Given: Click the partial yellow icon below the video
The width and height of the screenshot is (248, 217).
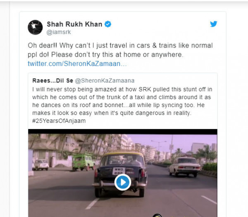Looking at the screenshot, I should (x=157, y=215).
